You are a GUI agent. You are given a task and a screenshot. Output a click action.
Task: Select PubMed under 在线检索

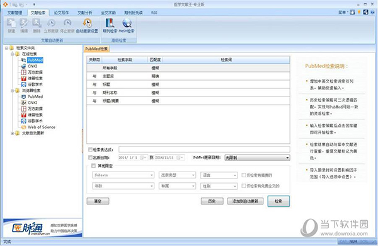[x=35, y=60]
